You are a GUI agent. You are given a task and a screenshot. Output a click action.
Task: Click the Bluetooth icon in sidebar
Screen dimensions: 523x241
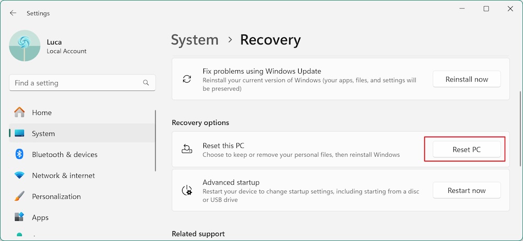(19, 154)
